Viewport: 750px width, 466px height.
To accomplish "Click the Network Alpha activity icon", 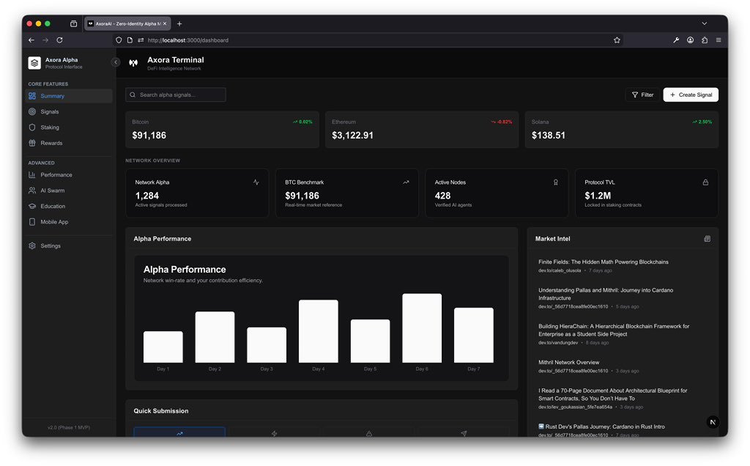I will pyautogui.click(x=256, y=182).
